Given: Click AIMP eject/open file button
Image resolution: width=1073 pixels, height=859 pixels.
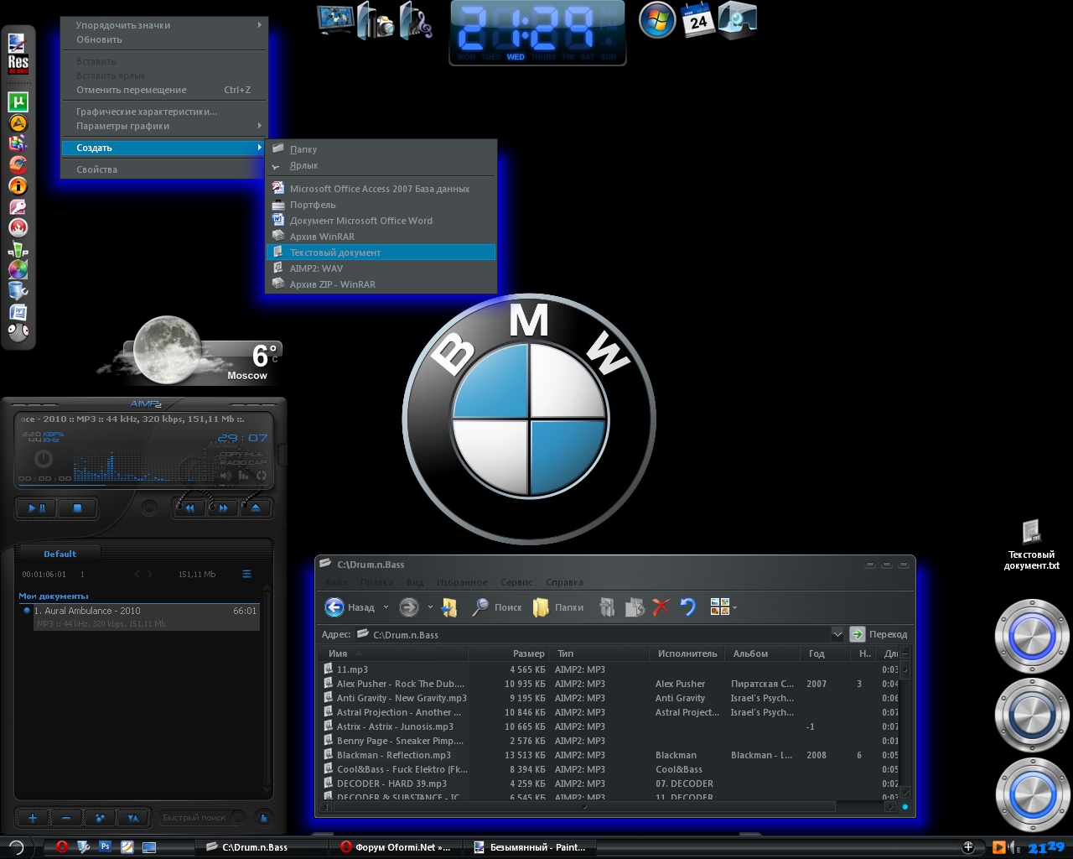Looking at the screenshot, I should point(256,508).
